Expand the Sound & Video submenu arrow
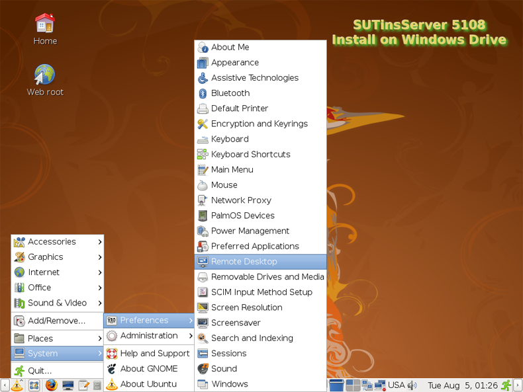Screen dimensions: 523x392 [100, 303]
